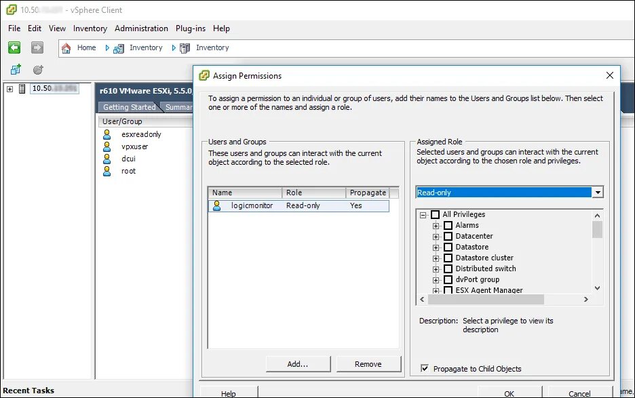Viewport: 635px width, 398px height.
Task: Click the host server icon in inventory tree
Action: [22, 89]
